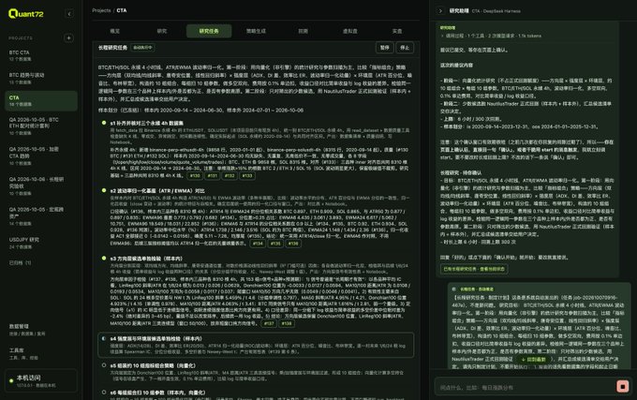Viewport: 637px width, 400px height.
Task: Switch to the 研究 tab
Action: tap(162, 31)
